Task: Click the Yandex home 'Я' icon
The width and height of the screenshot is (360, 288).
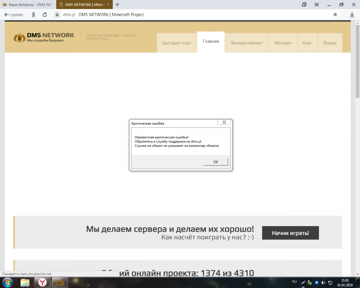Action: [33, 15]
